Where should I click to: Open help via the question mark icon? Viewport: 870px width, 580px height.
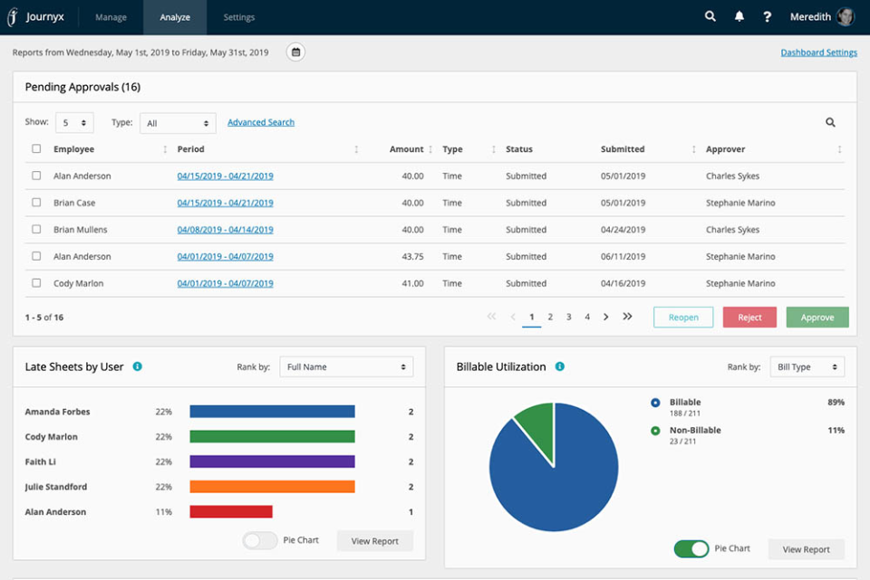tap(768, 16)
